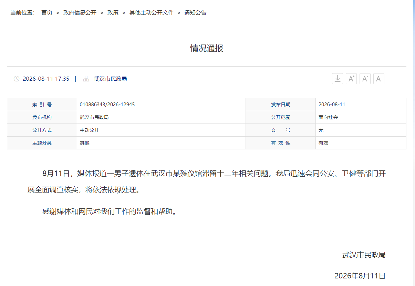Click timestamp 2026-08-11 17:35

point(46,79)
